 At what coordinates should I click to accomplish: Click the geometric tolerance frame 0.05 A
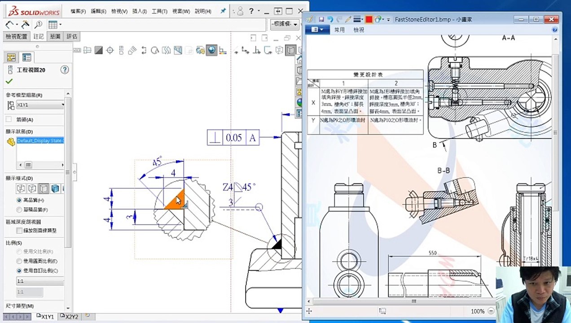(233, 137)
